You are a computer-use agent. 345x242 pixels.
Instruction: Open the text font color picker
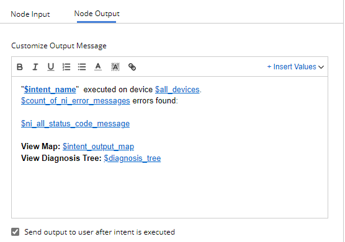tap(98, 67)
